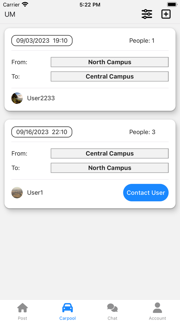180x321 pixels.
Task: Tap Central Campus in first card's To field
Action: click(110, 76)
